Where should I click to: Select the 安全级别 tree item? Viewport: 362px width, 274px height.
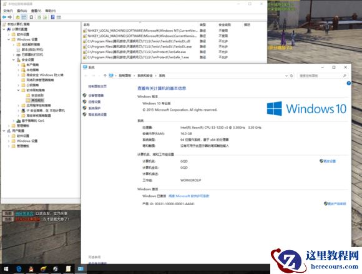point(37,95)
